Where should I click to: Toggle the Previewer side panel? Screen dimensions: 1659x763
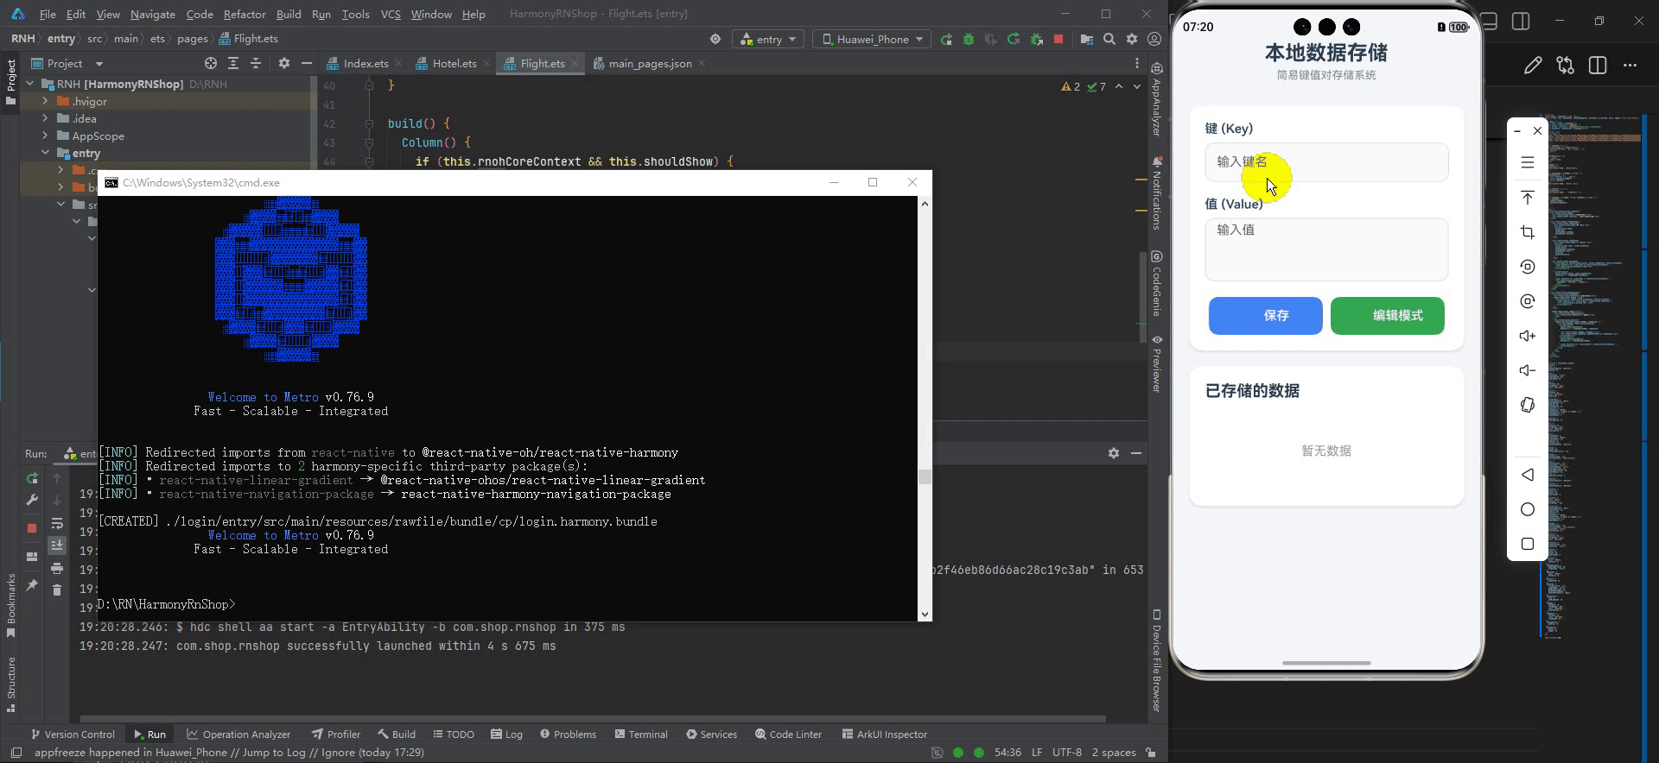tap(1157, 363)
